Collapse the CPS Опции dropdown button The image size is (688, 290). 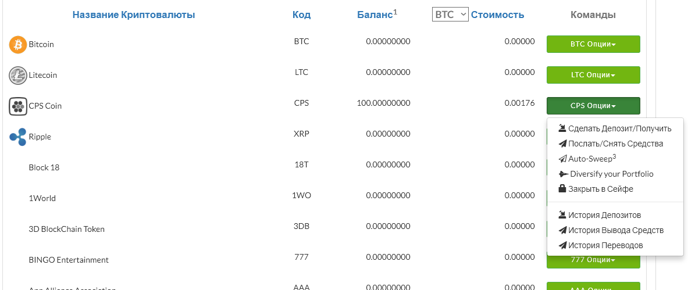pyautogui.click(x=593, y=106)
